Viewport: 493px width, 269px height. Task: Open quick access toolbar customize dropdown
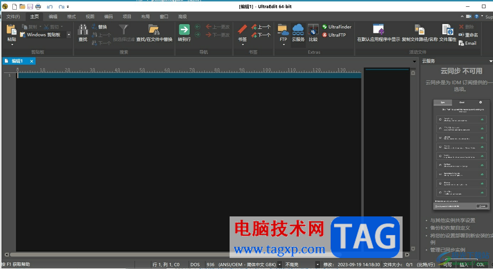[68, 7]
